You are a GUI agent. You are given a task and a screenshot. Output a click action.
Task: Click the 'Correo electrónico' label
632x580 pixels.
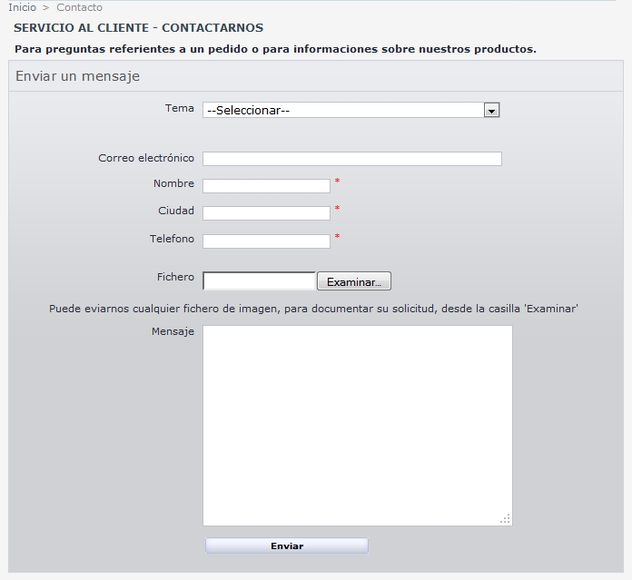tap(146, 158)
